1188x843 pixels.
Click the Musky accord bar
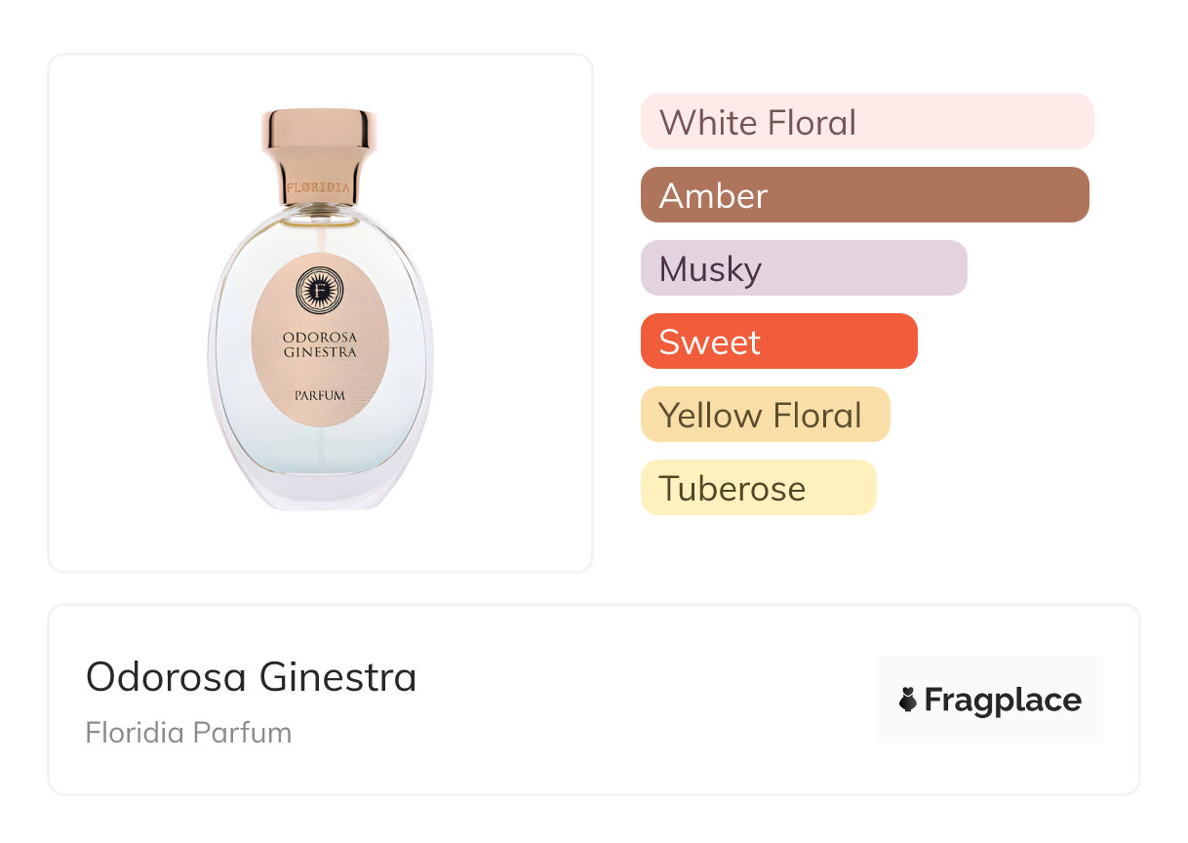pyautogui.click(x=804, y=268)
